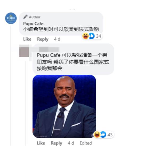View the Edited history of reply
The width and height of the screenshot is (146, 166).
click(86, 143)
